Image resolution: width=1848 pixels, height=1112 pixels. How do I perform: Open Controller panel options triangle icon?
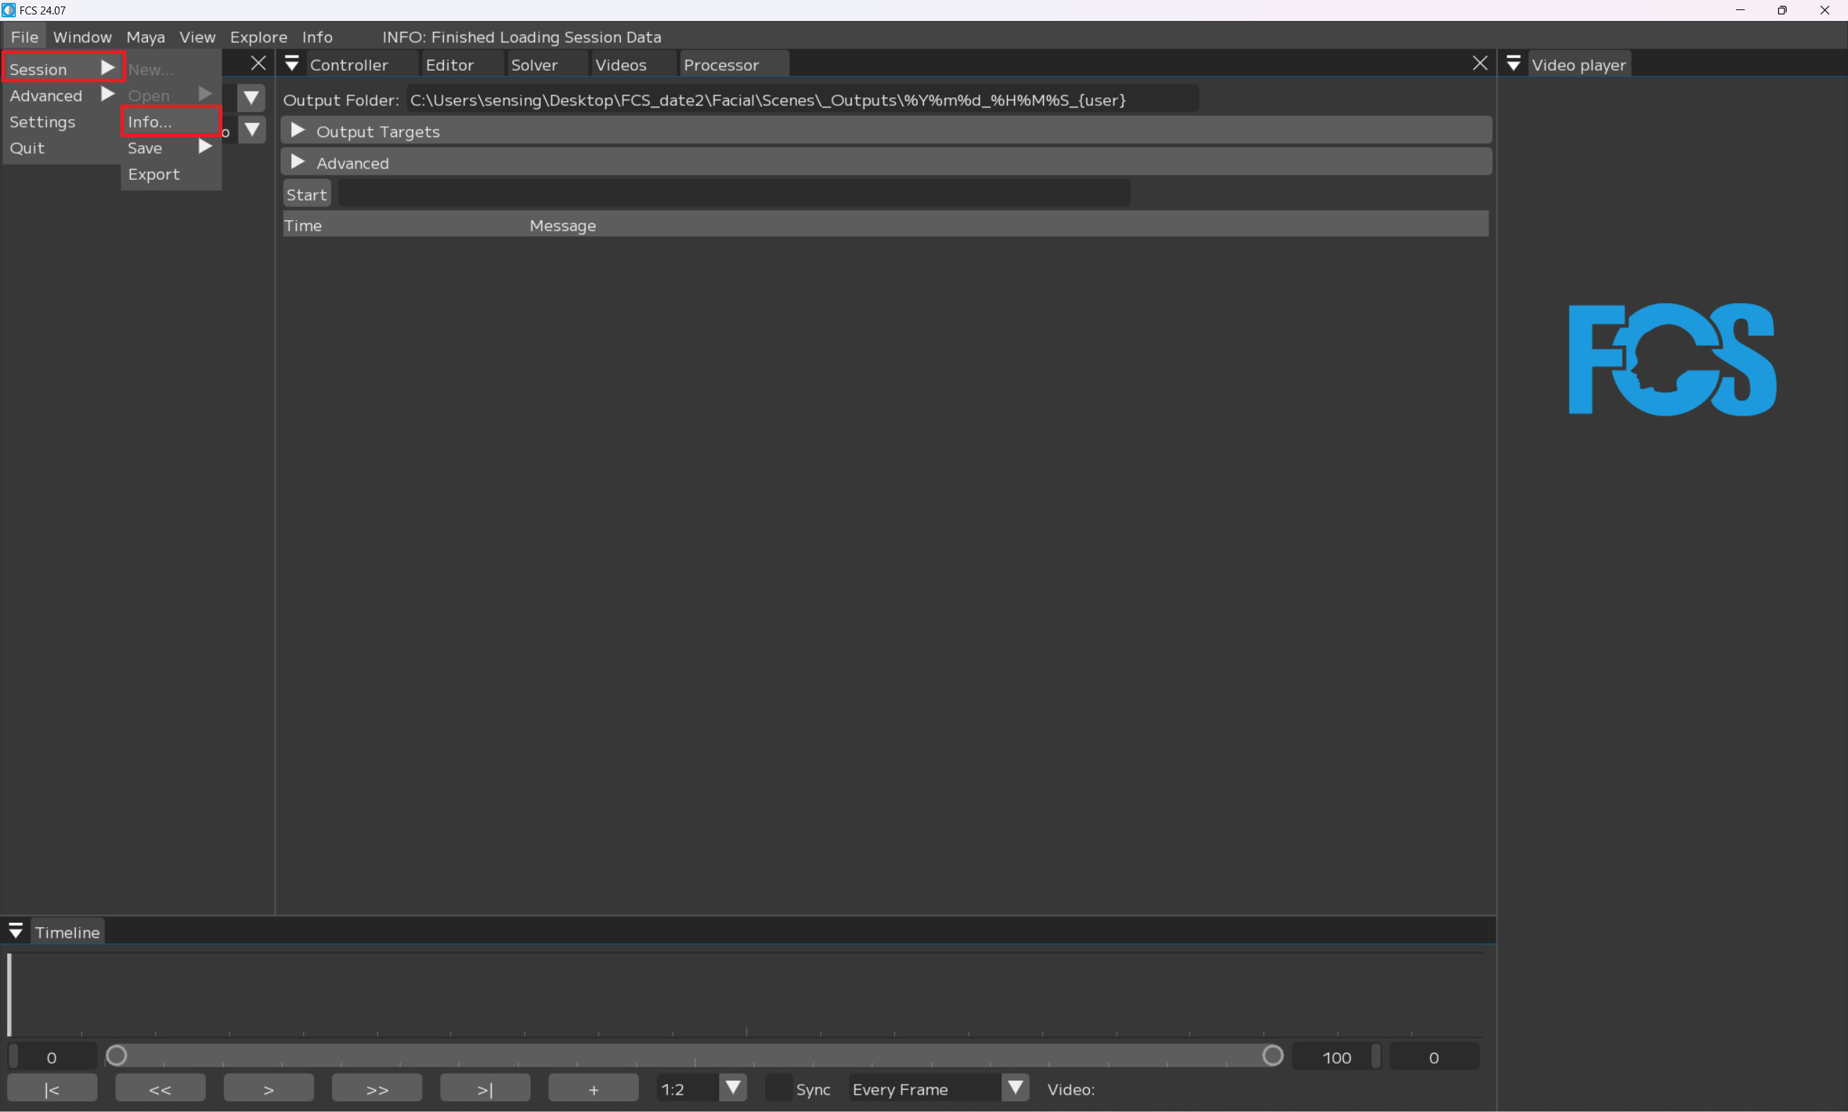pos(292,64)
